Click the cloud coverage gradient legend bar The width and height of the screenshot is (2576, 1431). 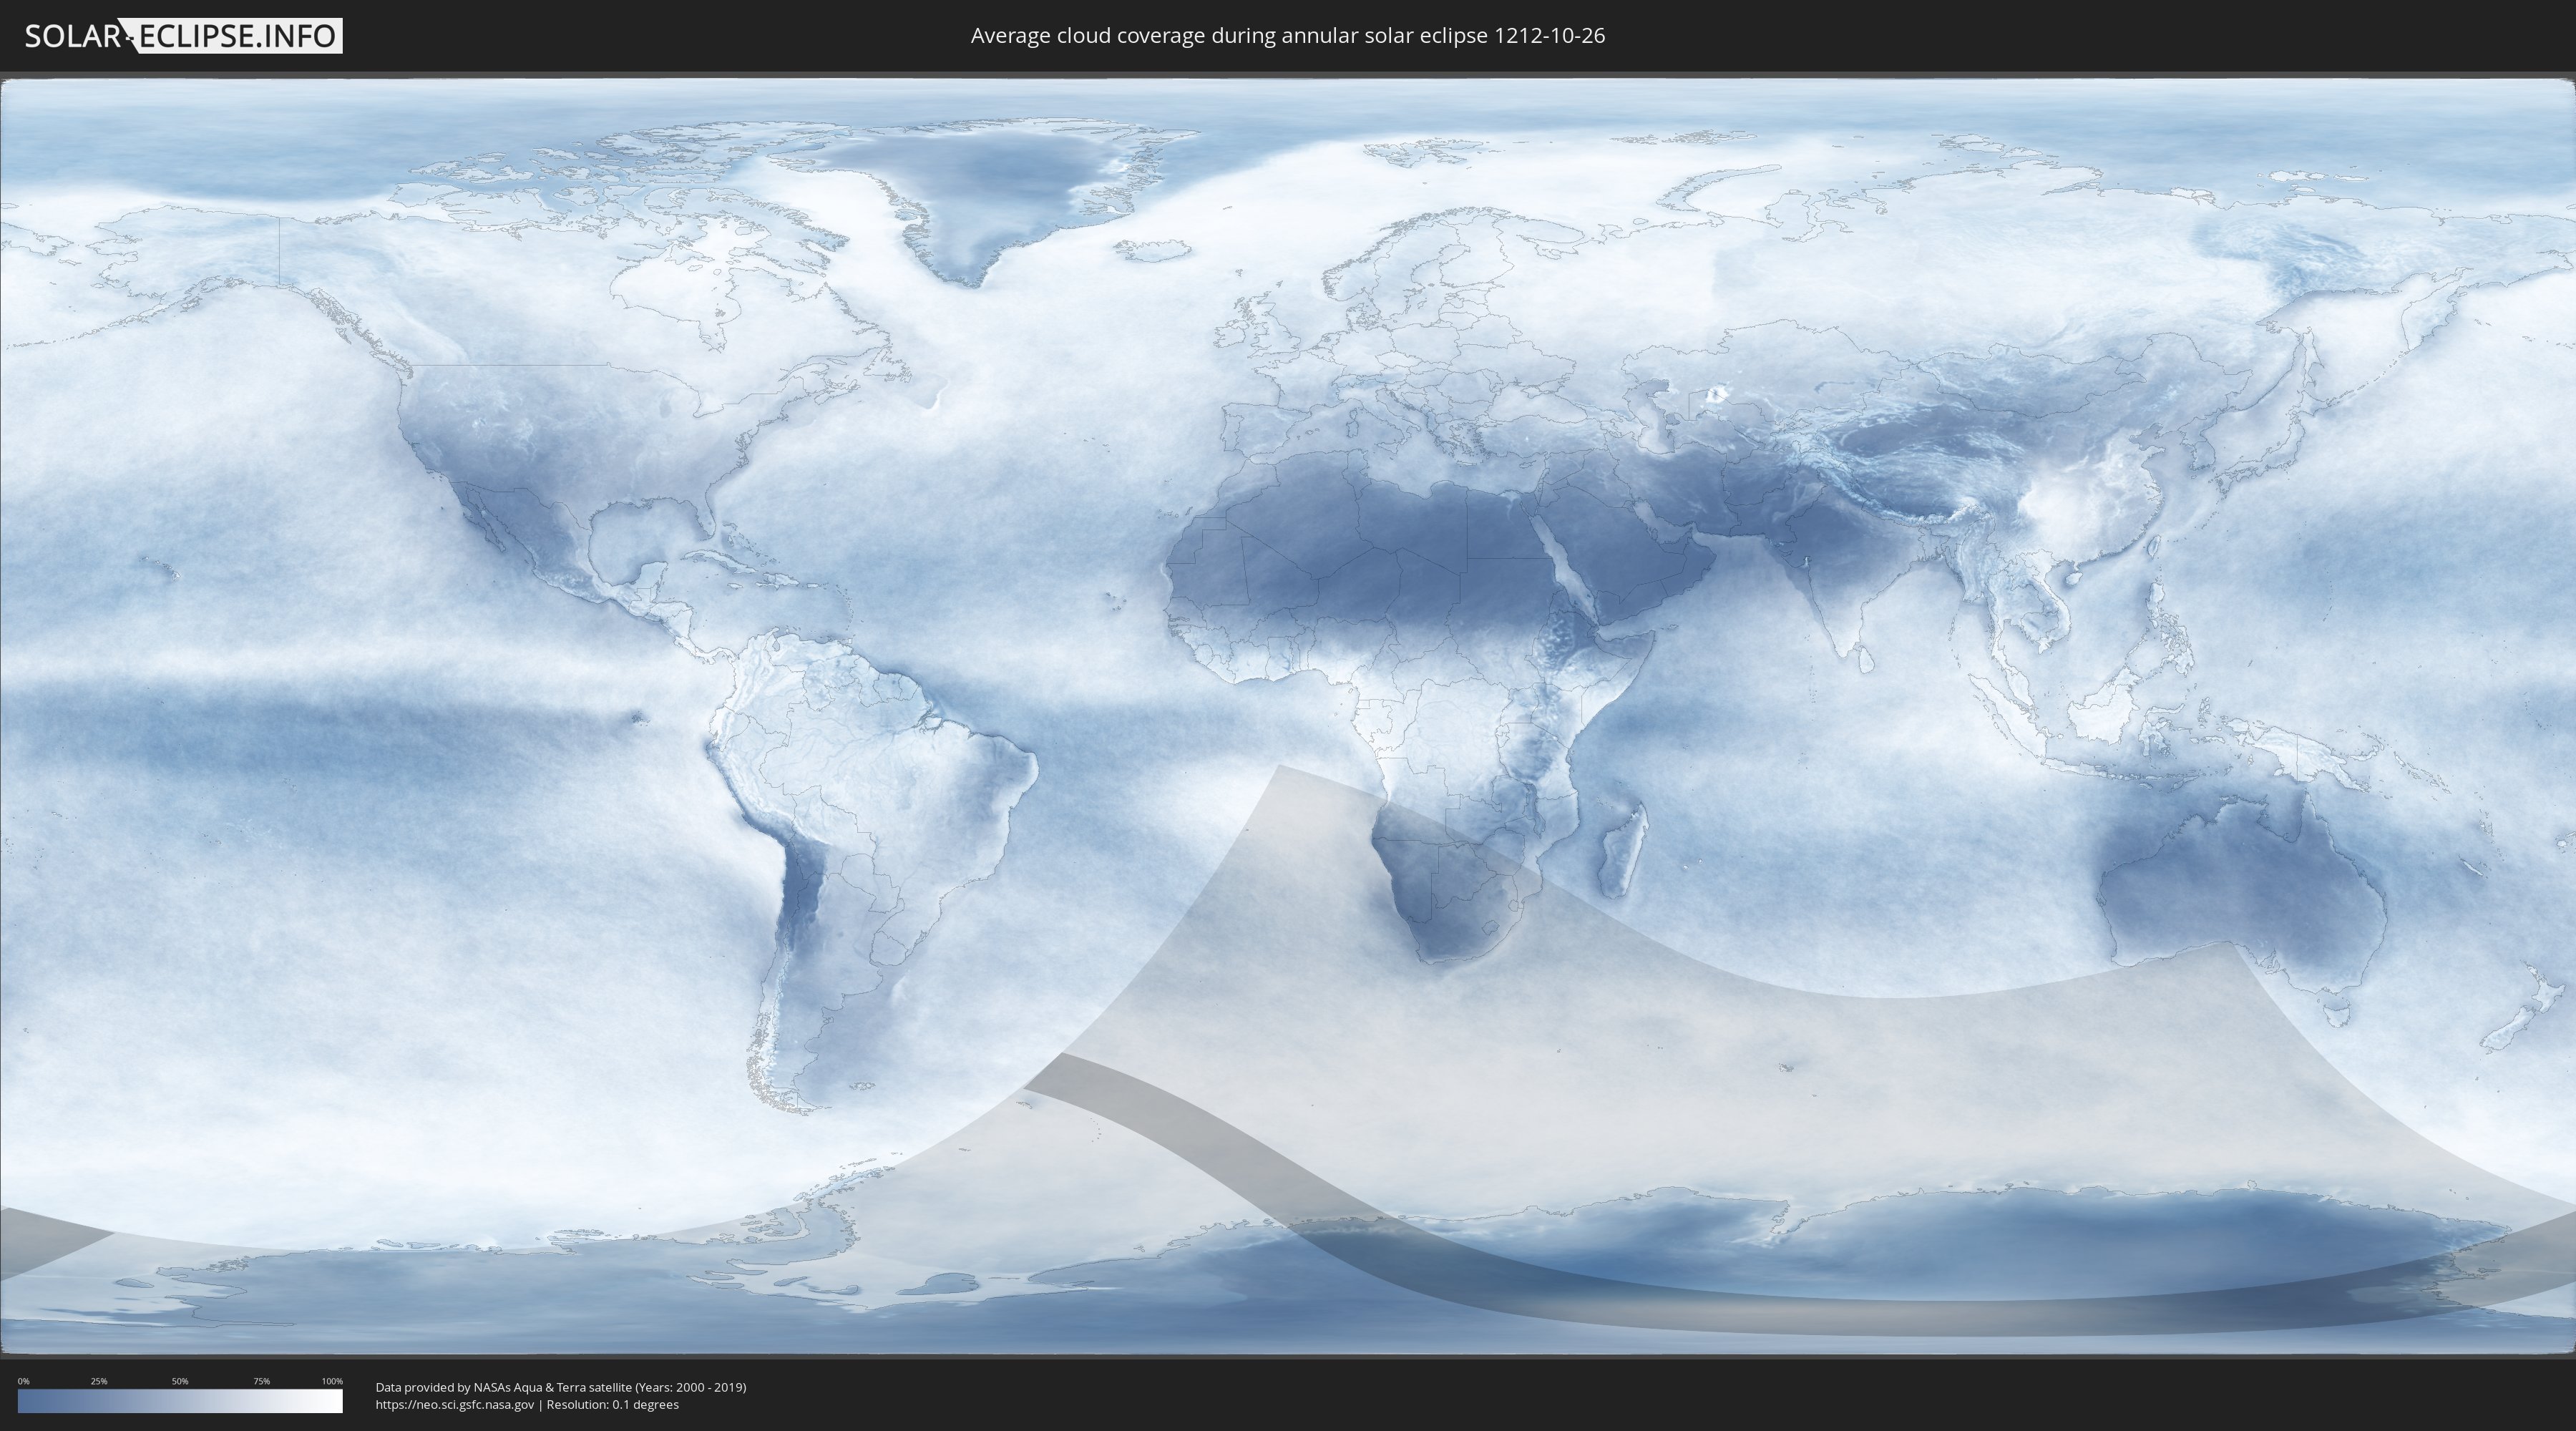pyautogui.click(x=180, y=1401)
